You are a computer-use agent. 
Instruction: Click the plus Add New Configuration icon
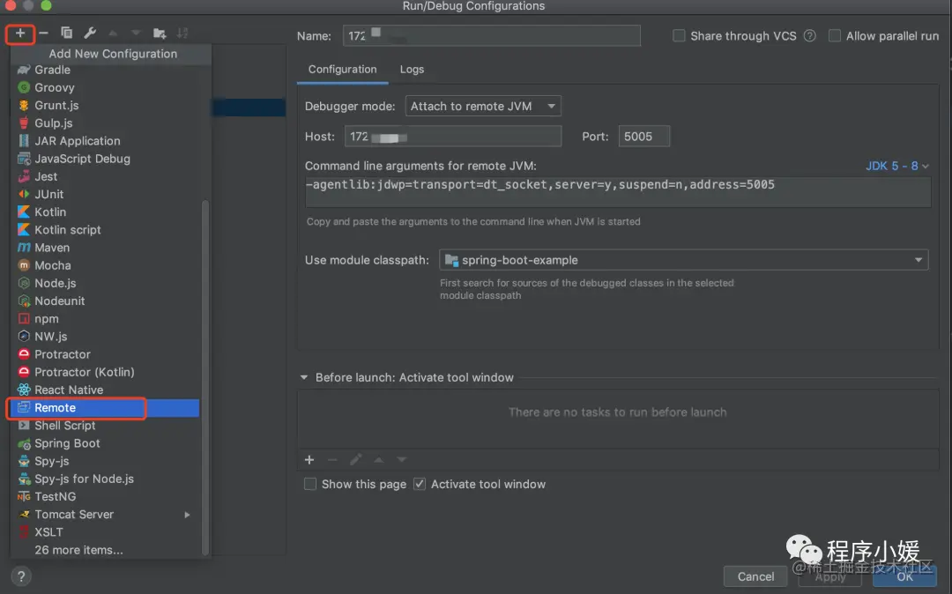pos(20,33)
